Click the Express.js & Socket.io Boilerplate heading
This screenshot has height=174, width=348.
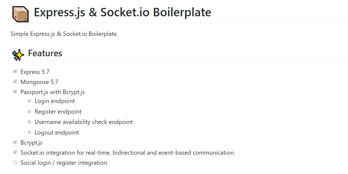(x=122, y=13)
